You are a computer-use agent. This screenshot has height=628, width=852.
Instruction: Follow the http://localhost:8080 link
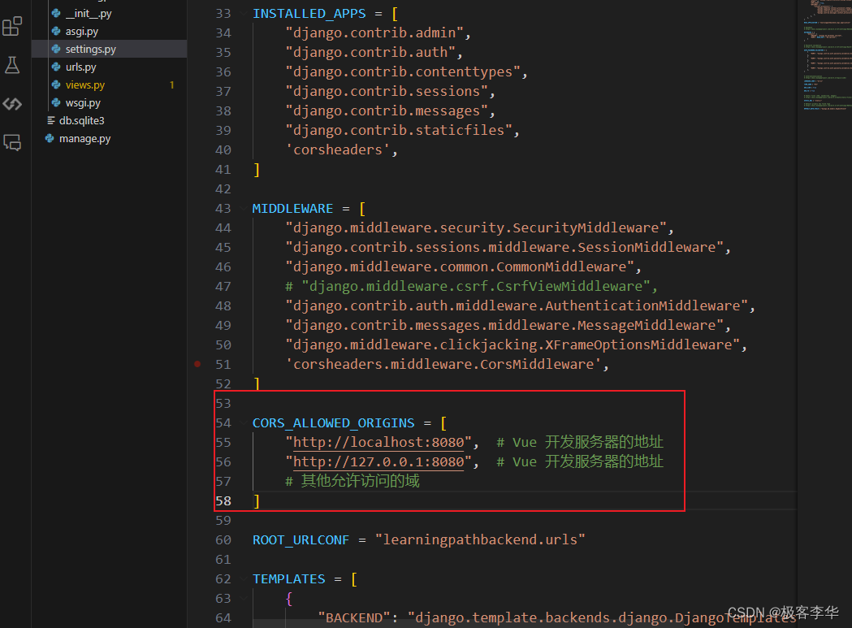[378, 442]
